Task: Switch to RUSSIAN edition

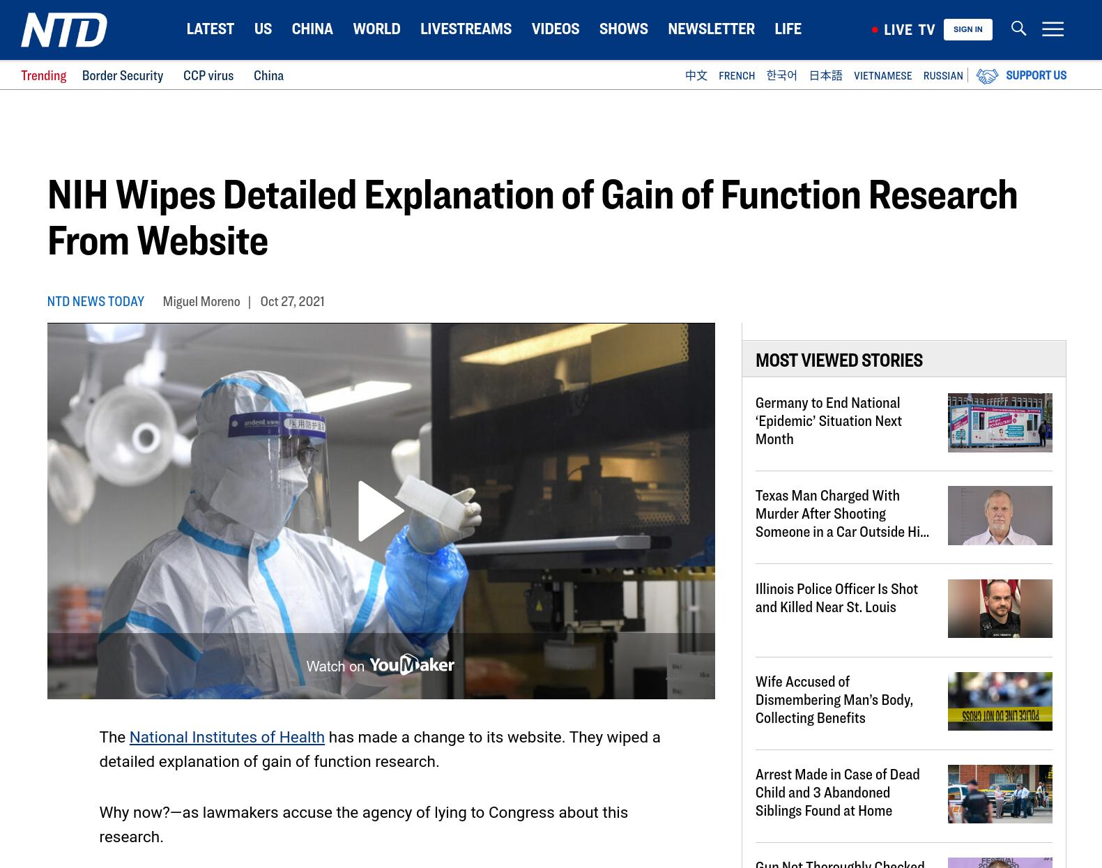Action: tap(942, 75)
